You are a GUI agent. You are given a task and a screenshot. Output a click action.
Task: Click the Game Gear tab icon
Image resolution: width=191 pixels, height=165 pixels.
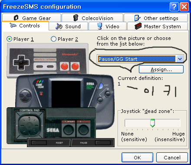tap(16, 18)
